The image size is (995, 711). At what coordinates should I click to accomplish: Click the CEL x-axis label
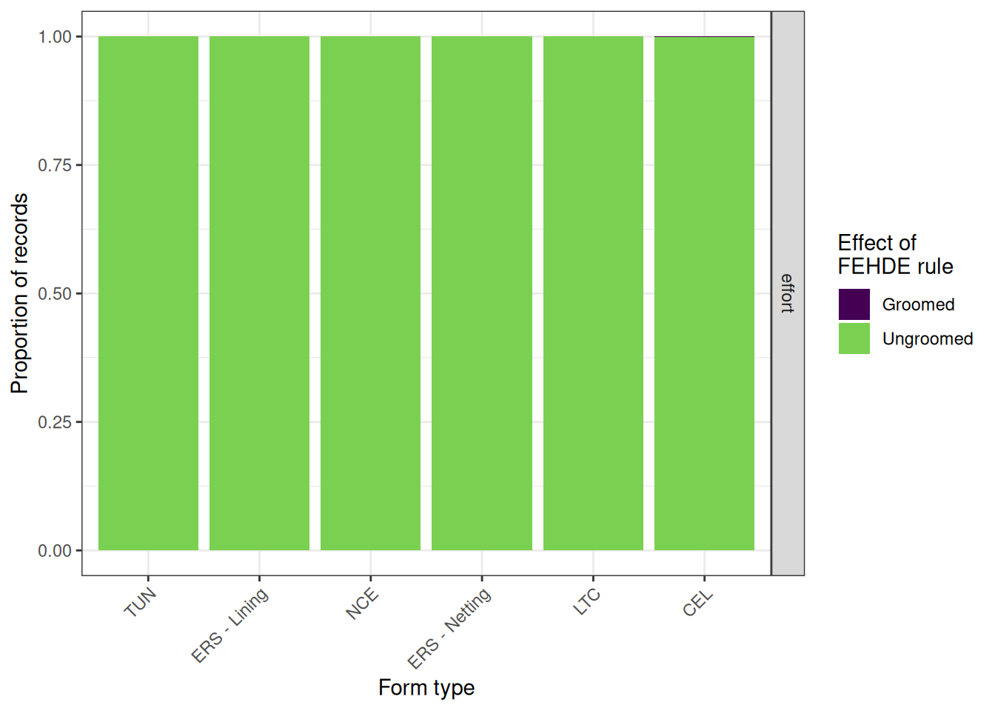coord(697,603)
